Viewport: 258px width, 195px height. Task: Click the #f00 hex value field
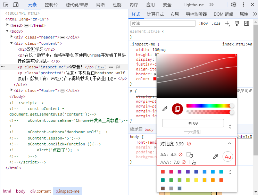pos(193,123)
